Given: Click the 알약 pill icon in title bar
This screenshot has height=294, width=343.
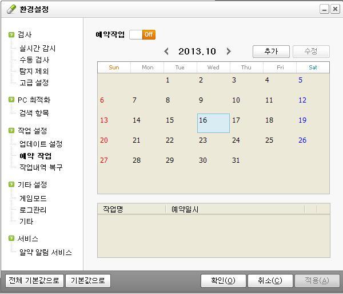Looking at the screenshot, I should click(11, 9).
